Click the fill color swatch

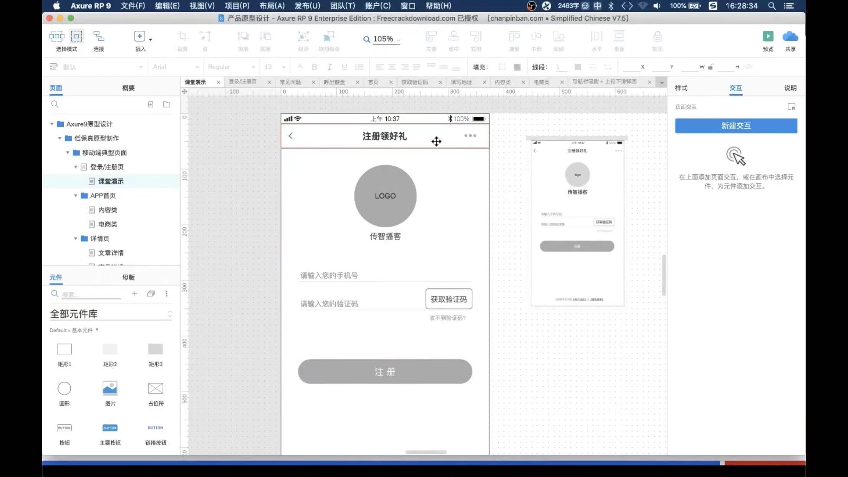(502, 67)
